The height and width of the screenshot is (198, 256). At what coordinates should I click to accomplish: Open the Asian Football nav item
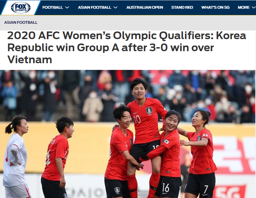click(x=95, y=7)
